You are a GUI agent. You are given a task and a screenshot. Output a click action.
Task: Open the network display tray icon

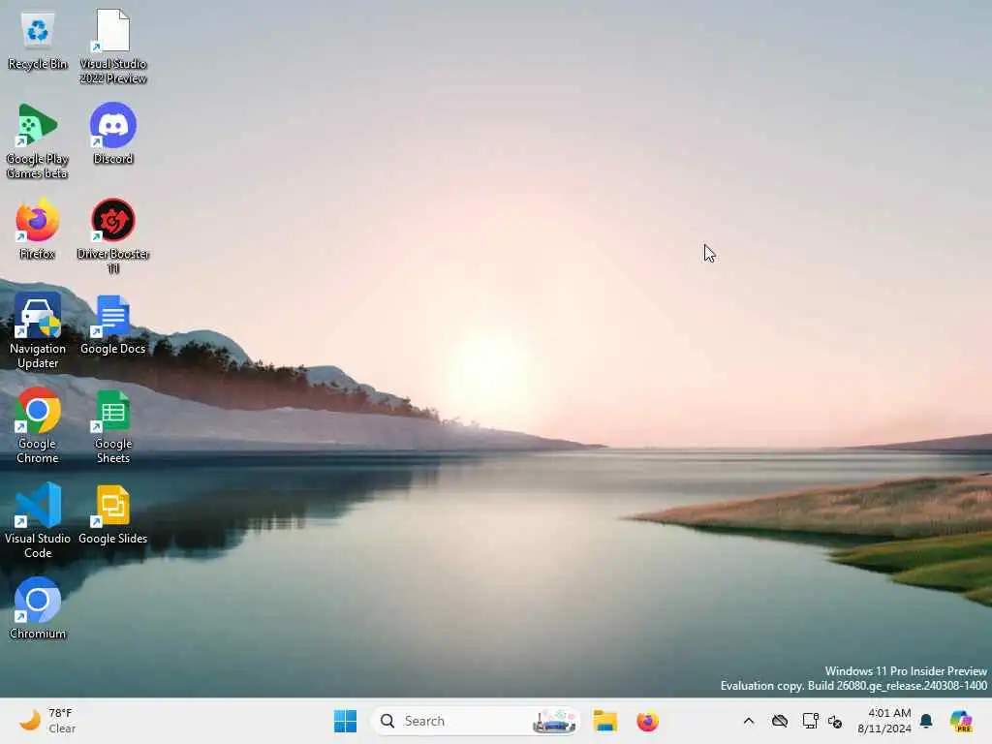(x=810, y=721)
